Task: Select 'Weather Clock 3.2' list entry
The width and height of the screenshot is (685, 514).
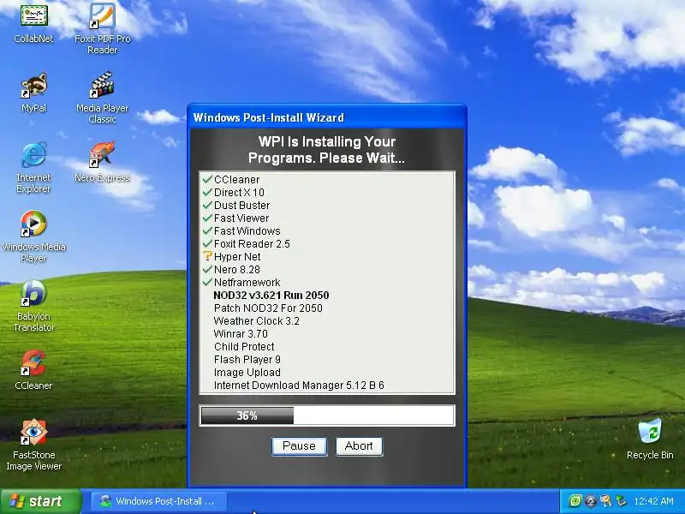Action: (256, 320)
